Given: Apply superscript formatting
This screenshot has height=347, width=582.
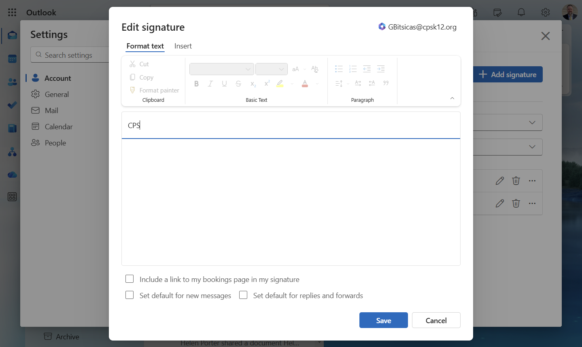Looking at the screenshot, I should (x=267, y=83).
